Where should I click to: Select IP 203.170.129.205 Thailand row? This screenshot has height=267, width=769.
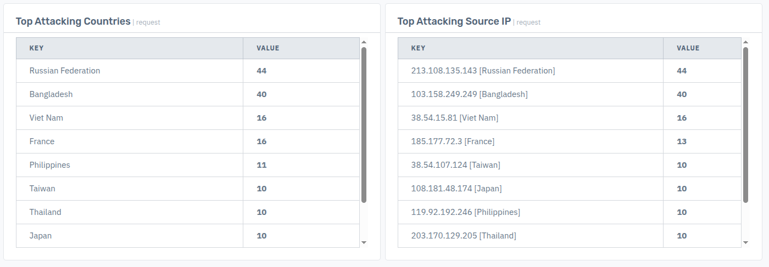pos(570,236)
